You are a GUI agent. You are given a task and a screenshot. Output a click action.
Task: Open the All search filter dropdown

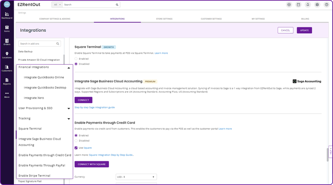[57, 5]
